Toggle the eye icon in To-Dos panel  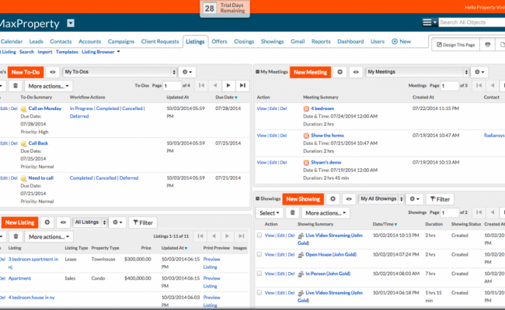click(x=53, y=72)
